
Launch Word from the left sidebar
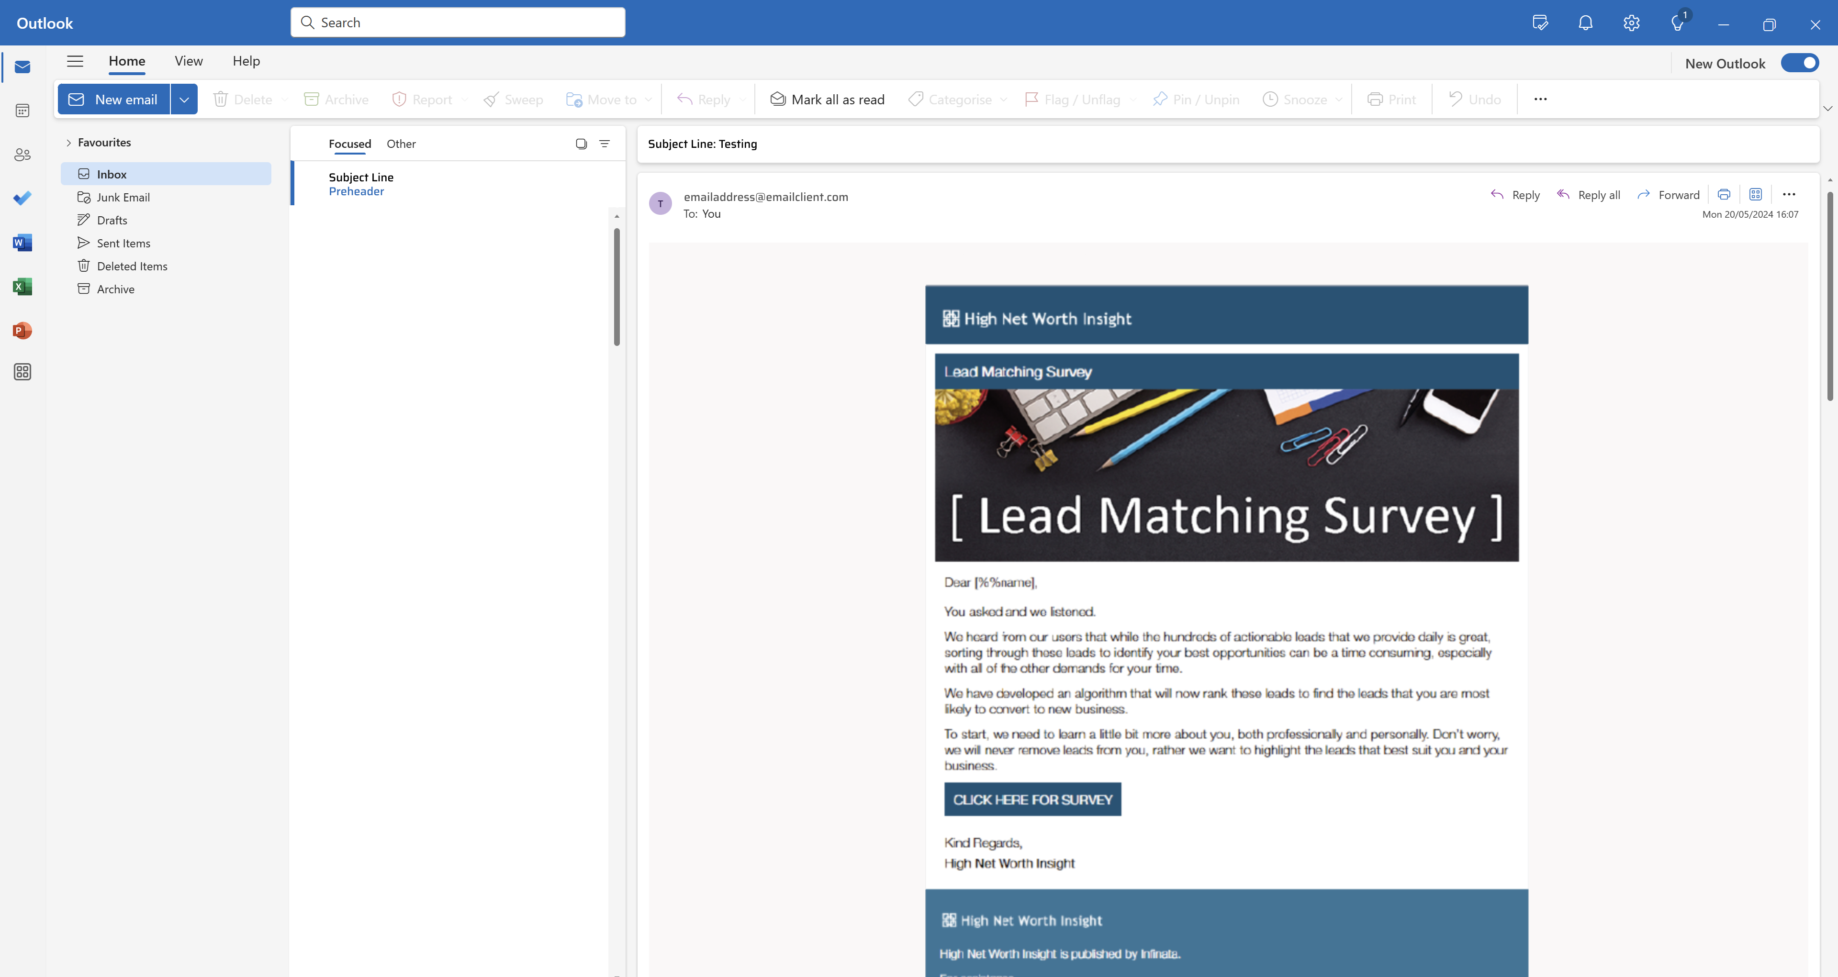click(22, 243)
